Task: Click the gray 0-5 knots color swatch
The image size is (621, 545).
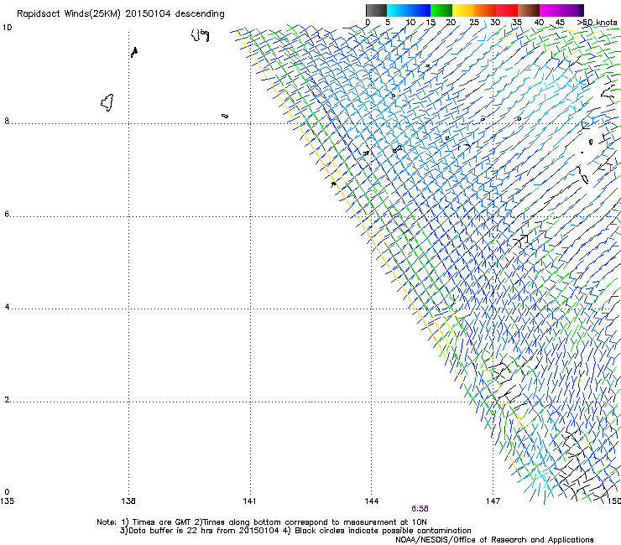Action: 376,10
